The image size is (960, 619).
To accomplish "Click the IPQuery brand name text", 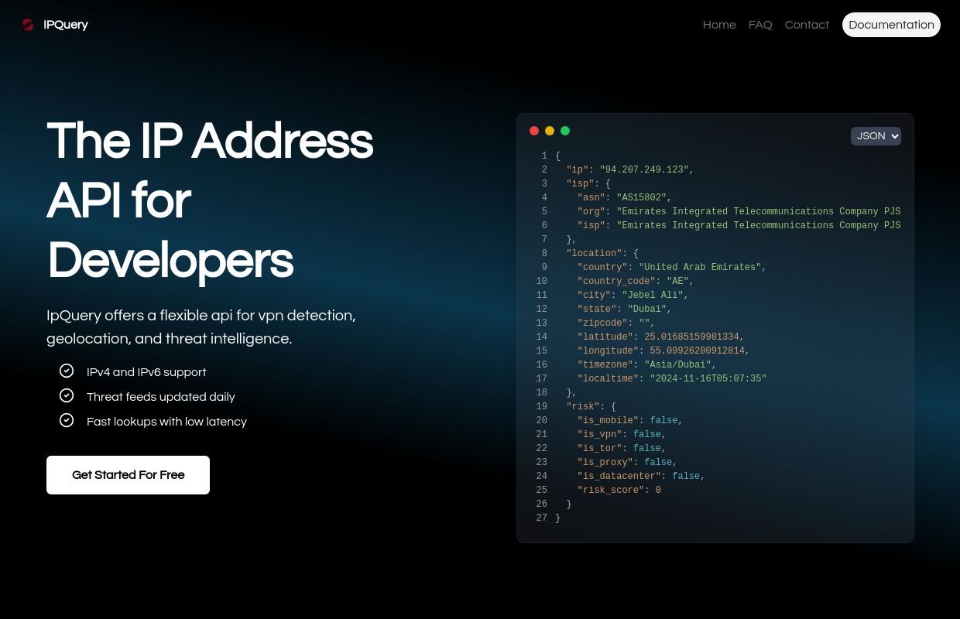I will pyautogui.click(x=66, y=25).
